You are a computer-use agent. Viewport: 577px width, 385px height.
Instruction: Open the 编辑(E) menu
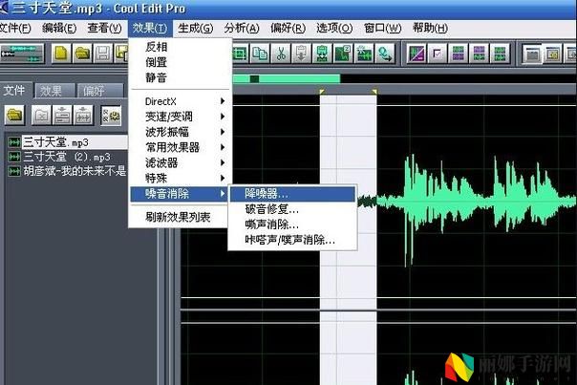coord(59,28)
